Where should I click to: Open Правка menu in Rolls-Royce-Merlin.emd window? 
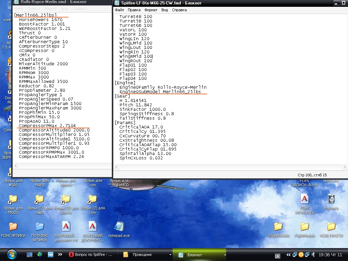click(x=34, y=8)
